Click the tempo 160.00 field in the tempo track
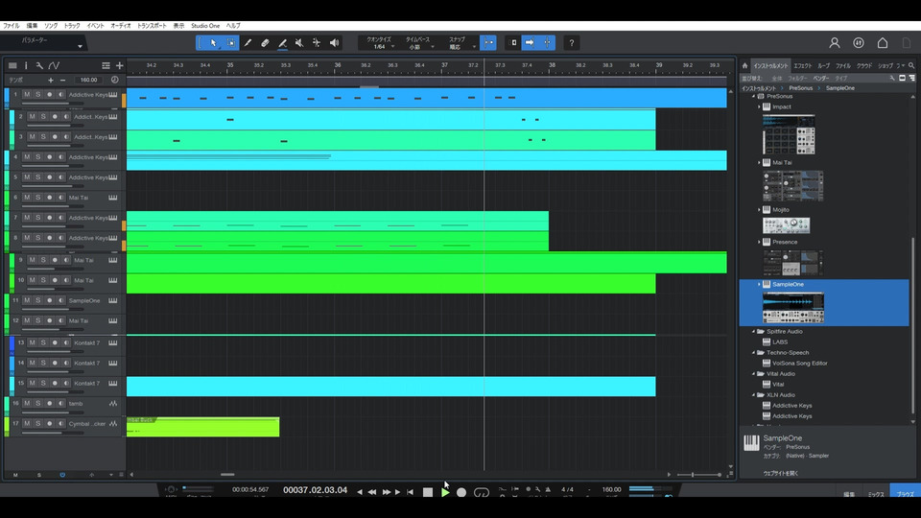Viewport: 921px width, 518px height. point(88,80)
